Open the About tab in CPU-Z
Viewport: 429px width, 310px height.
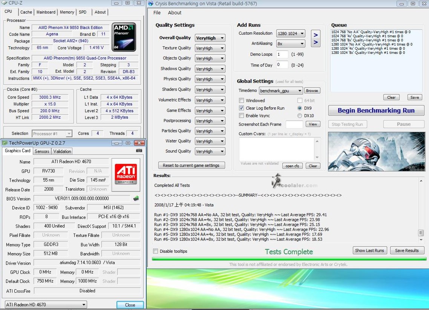point(100,12)
